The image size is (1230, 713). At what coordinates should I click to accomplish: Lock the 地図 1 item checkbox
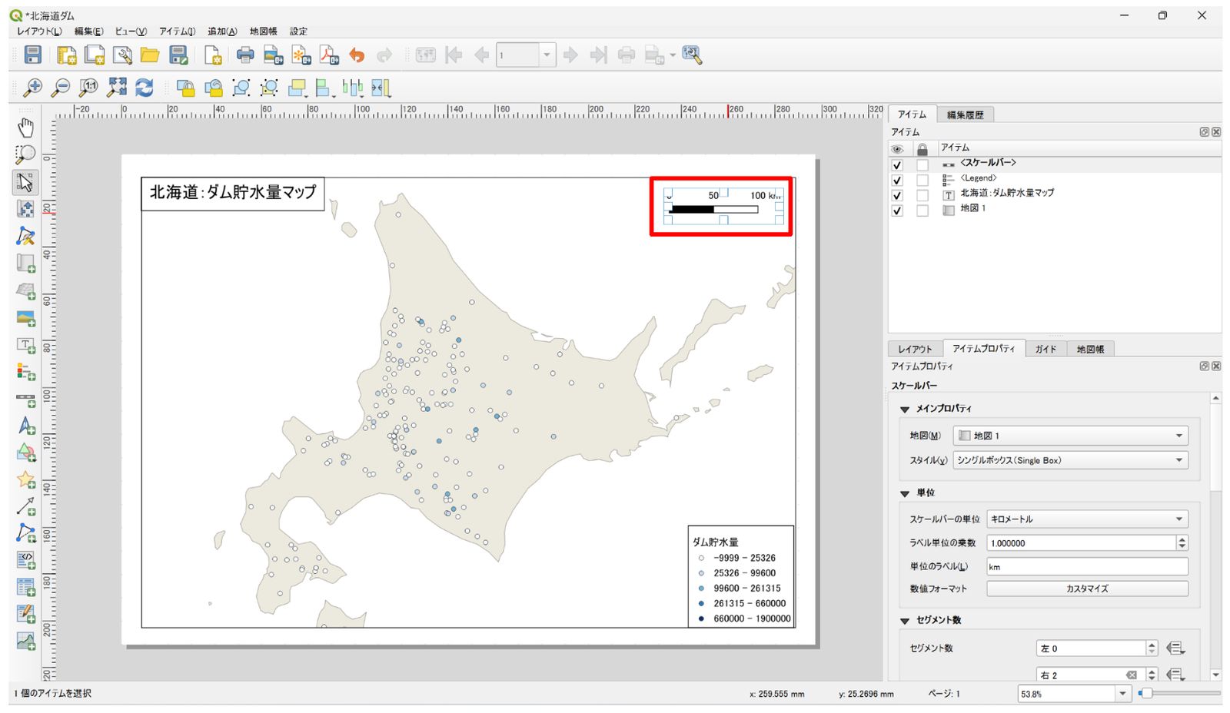click(922, 210)
